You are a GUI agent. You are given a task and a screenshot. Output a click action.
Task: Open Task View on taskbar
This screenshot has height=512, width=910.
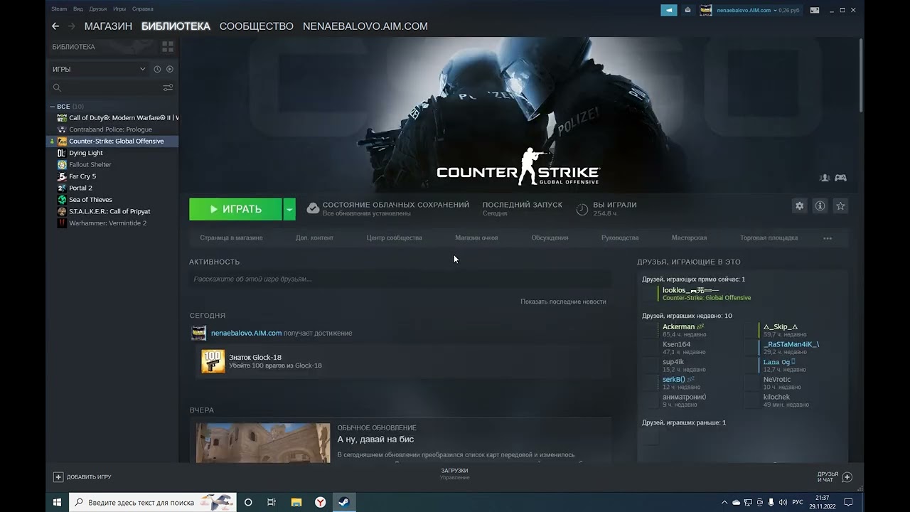[x=272, y=502]
